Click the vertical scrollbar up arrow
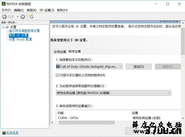This screenshot has height=137, width=185. click(x=183, y=23)
